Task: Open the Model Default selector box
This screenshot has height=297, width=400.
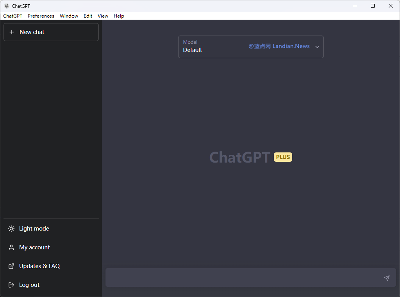Action: point(251,47)
